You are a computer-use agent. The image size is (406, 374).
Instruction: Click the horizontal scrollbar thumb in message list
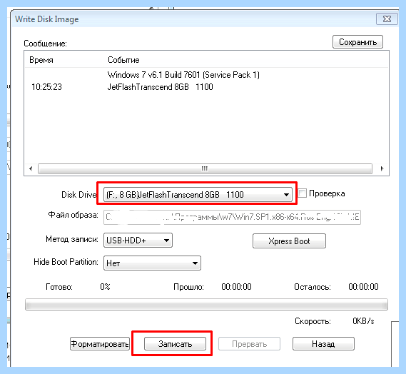point(205,168)
